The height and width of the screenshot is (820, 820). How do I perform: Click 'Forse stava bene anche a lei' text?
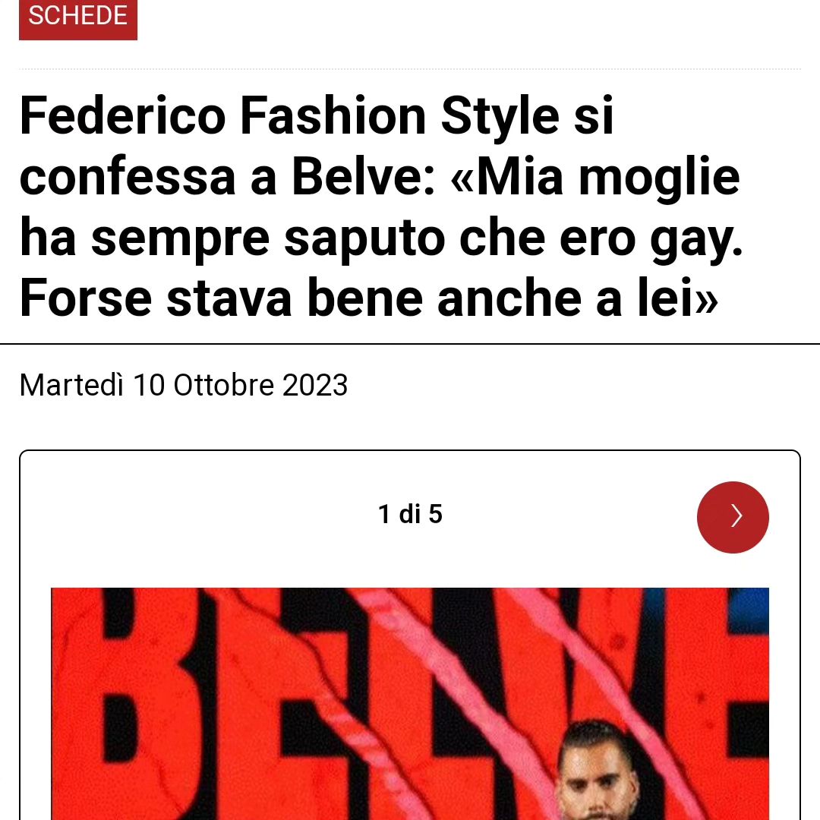click(x=368, y=298)
